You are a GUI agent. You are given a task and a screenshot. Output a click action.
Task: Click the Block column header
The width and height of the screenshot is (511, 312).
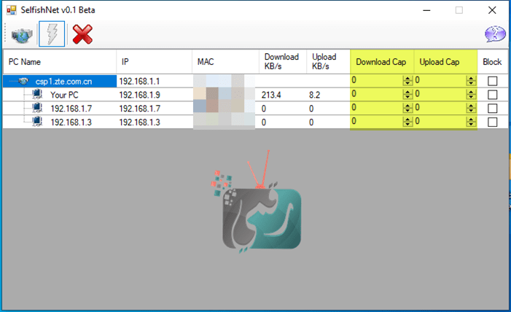(493, 62)
